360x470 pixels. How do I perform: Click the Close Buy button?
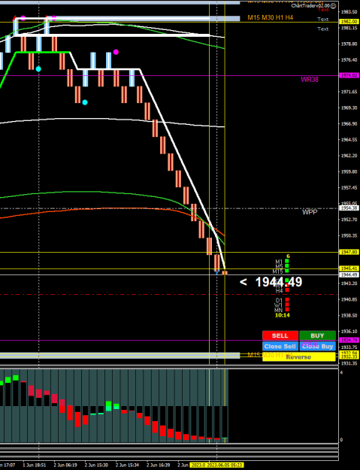(317, 346)
